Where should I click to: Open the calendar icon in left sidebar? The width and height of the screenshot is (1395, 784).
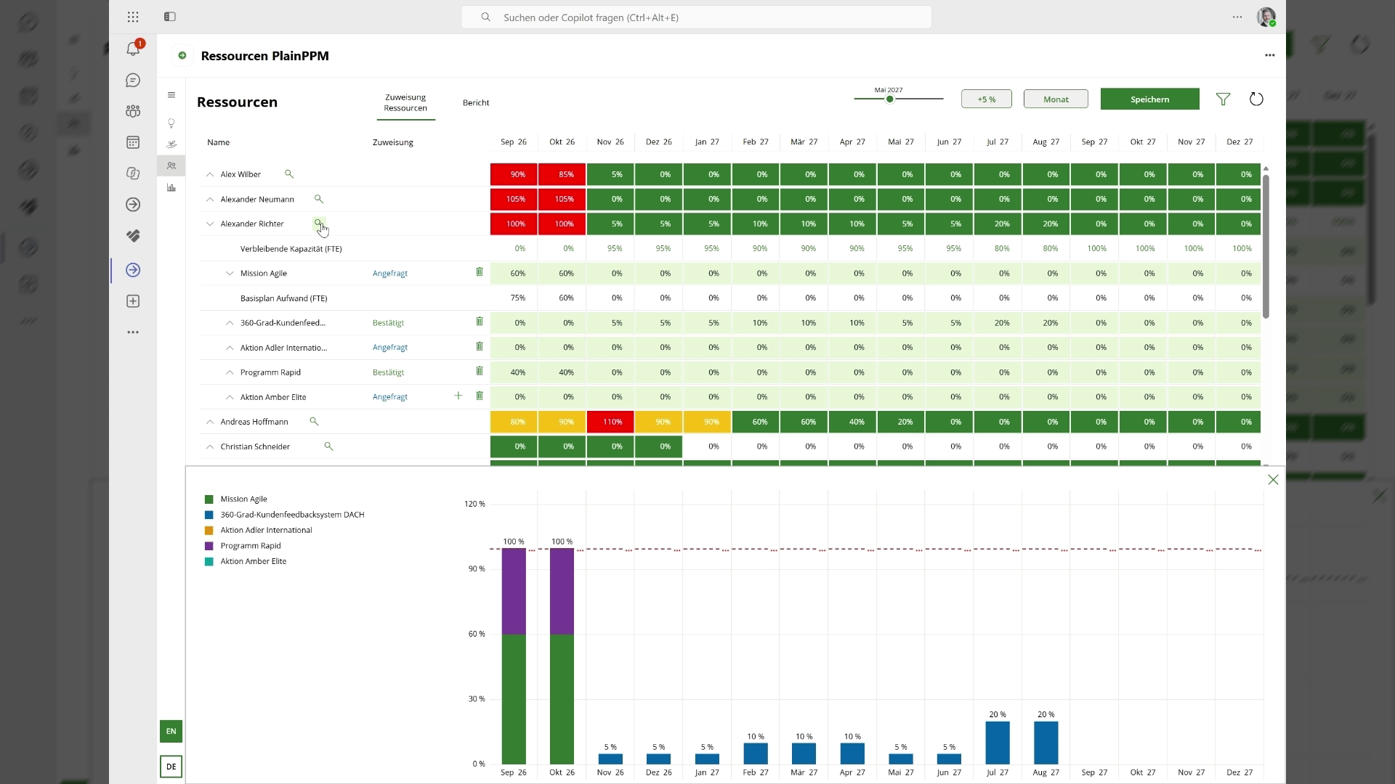click(133, 142)
